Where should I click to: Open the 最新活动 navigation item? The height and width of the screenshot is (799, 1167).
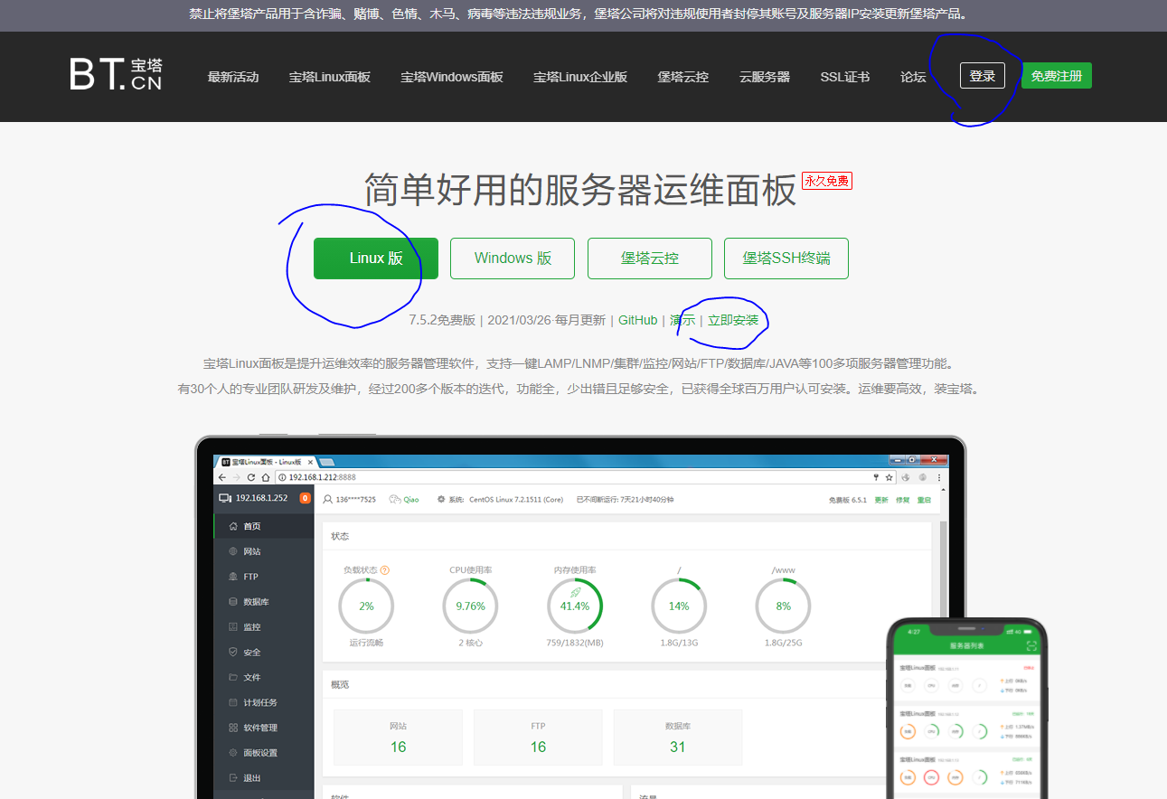[x=233, y=77]
